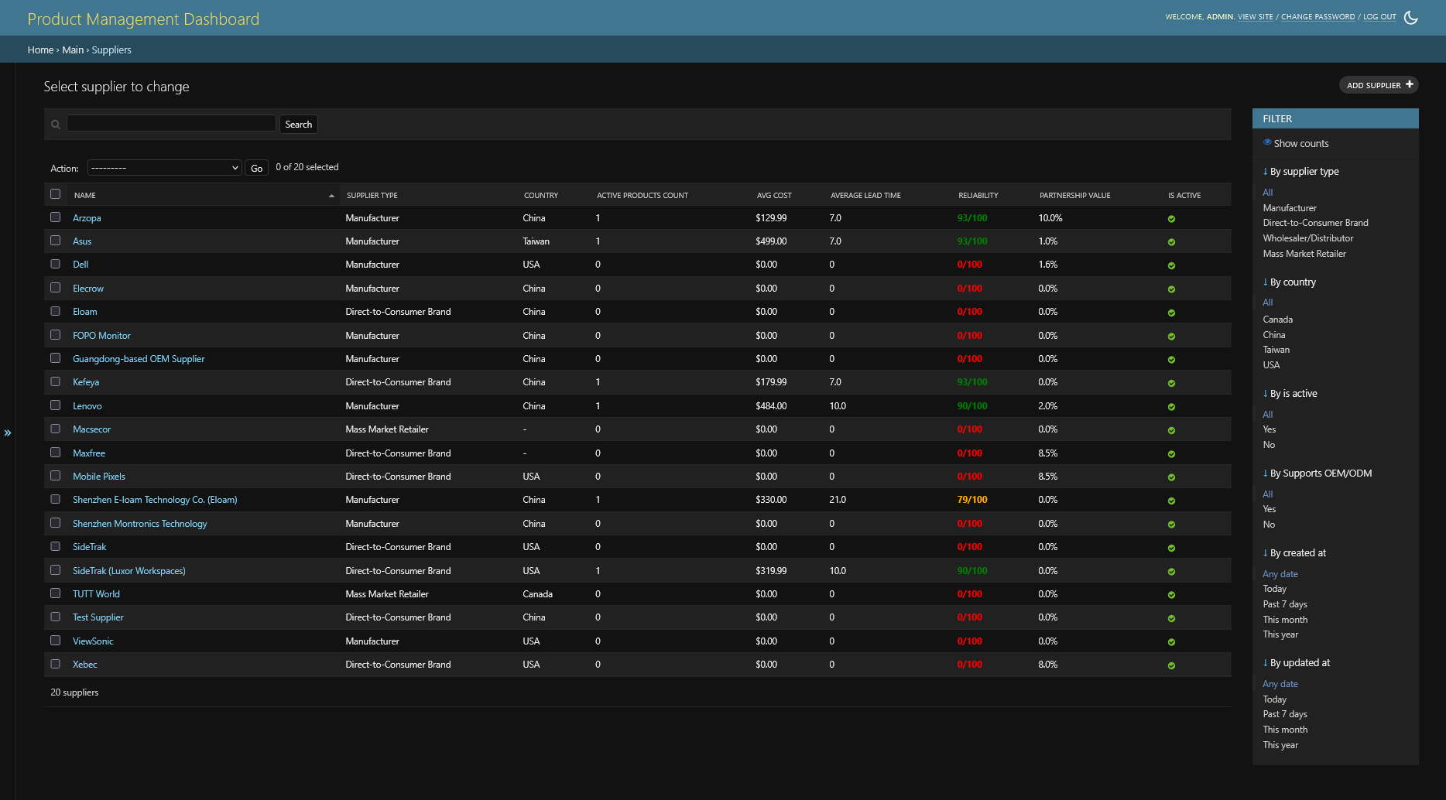Click the search magnifier icon

click(56, 125)
